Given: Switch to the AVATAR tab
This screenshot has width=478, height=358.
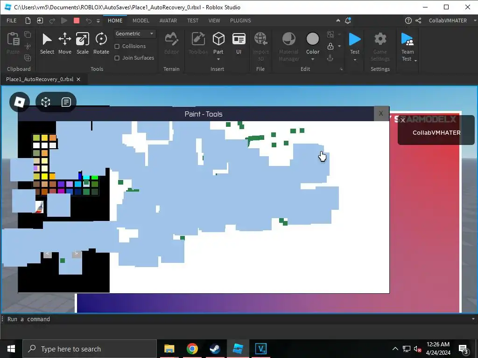Looking at the screenshot, I should (168, 21).
